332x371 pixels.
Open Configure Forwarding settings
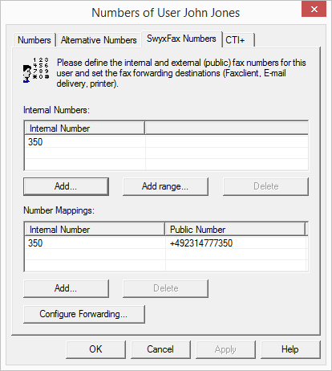[84, 314]
